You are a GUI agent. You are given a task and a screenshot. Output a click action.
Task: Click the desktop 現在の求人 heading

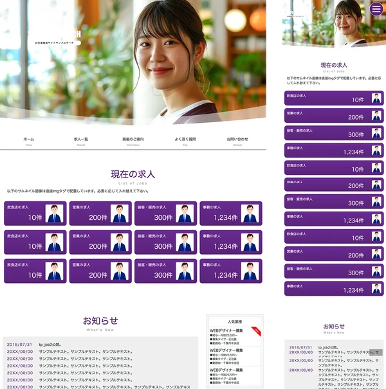tap(133, 174)
